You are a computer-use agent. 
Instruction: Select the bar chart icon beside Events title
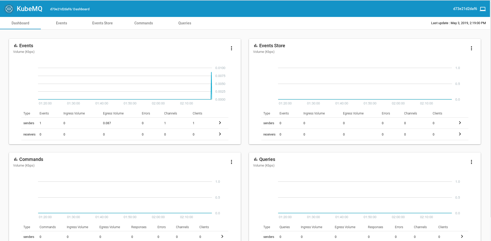pos(15,45)
